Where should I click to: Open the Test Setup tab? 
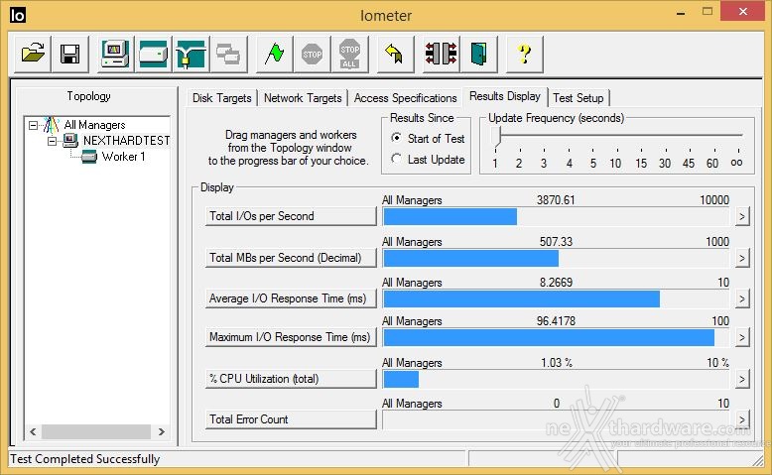pos(579,98)
